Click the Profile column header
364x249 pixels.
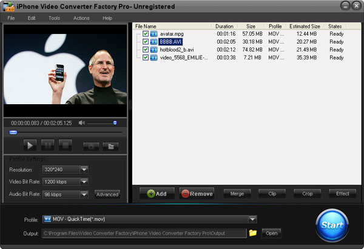tap(275, 26)
